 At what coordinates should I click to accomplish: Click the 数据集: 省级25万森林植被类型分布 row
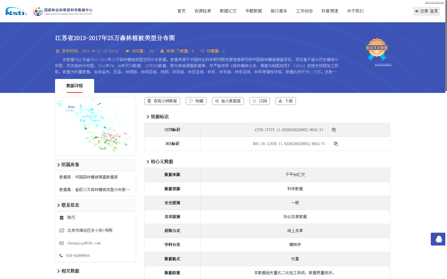95,190
